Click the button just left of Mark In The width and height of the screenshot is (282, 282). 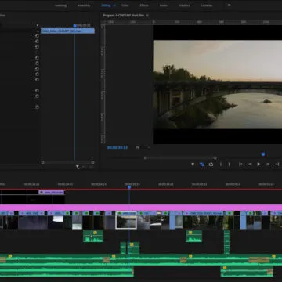click(x=211, y=164)
